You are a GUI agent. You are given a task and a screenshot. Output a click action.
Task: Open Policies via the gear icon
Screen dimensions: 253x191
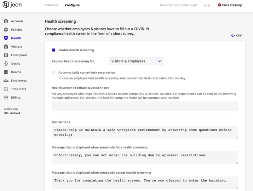(6, 30)
